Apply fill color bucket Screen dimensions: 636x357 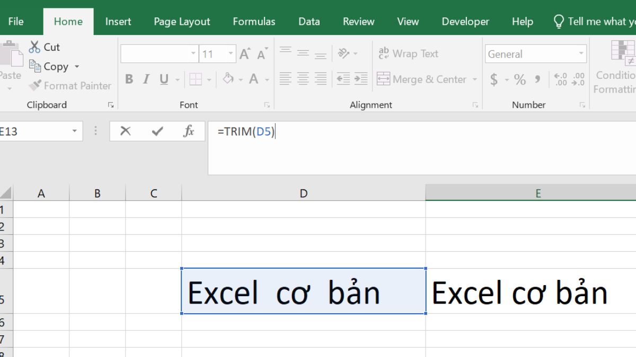[228, 79]
